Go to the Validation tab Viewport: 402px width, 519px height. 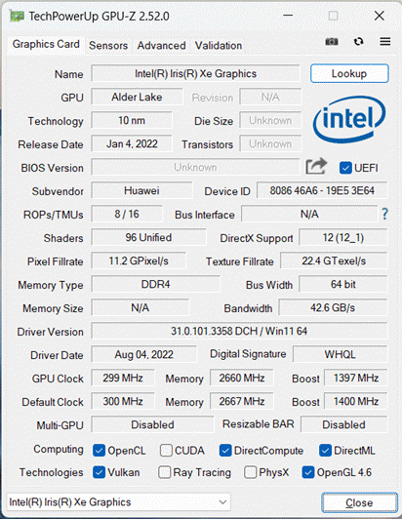(x=219, y=45)
